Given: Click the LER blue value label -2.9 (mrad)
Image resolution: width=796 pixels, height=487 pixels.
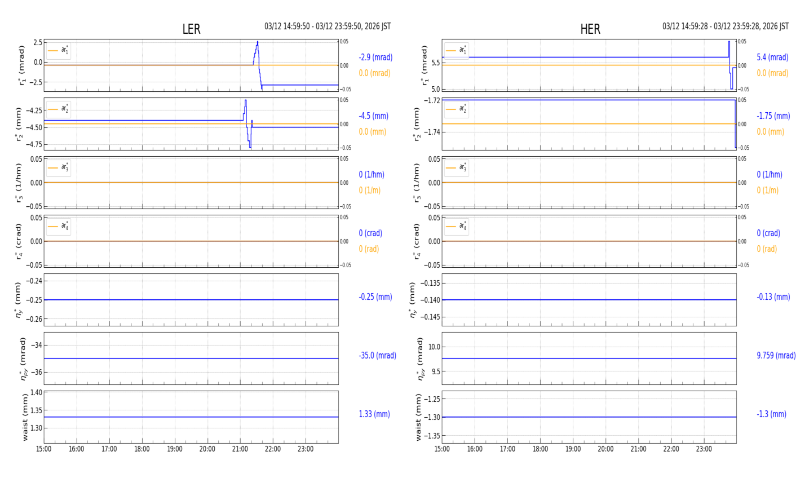Looking at the screenshot, I should coord(375,57).
